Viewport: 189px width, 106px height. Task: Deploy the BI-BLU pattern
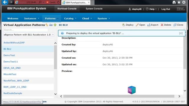click(128, 25)
